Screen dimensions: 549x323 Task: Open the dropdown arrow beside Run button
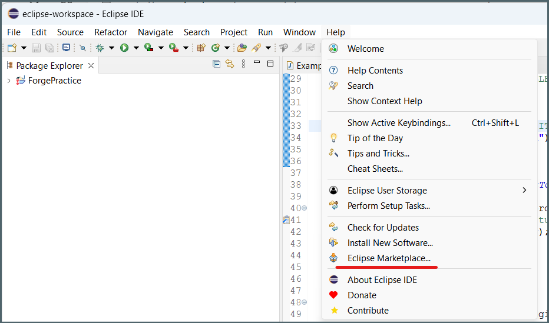[x=136, y=48]
